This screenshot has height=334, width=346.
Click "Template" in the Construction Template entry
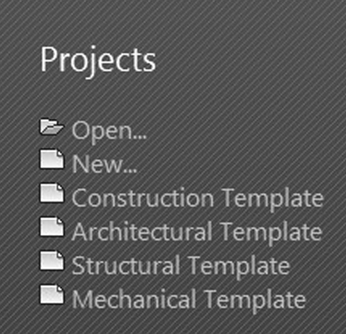tap(272, 199)
